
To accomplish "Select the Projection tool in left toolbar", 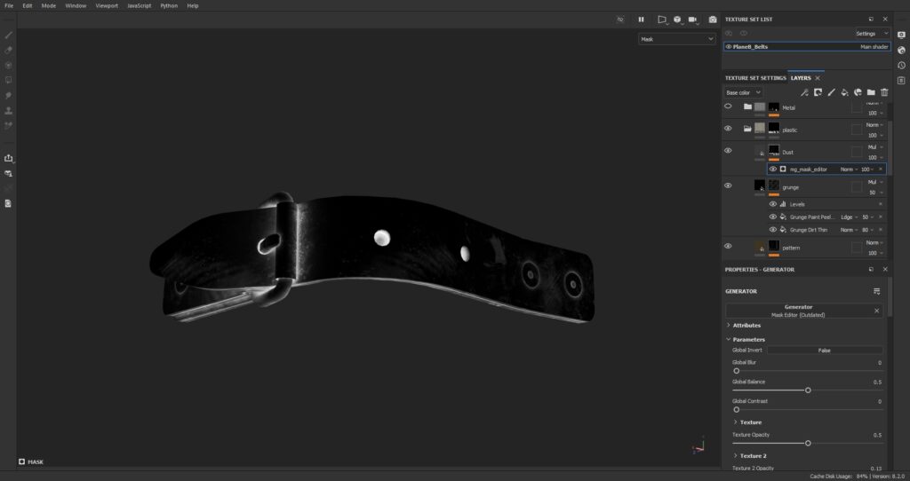I will (8, 66).
